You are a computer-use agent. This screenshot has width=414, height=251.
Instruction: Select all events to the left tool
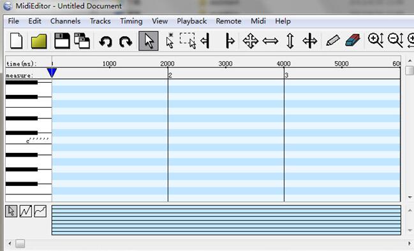[x=205, y=41]
